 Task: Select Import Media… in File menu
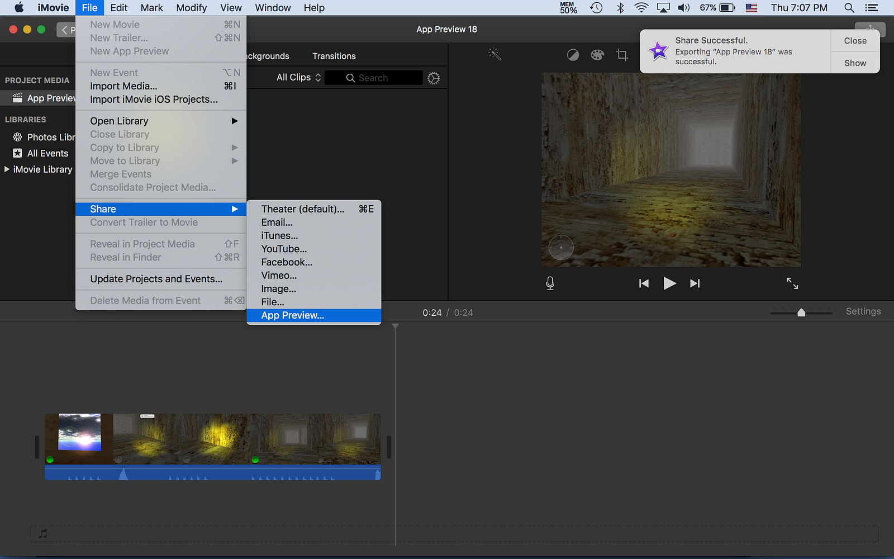point(123,86)
